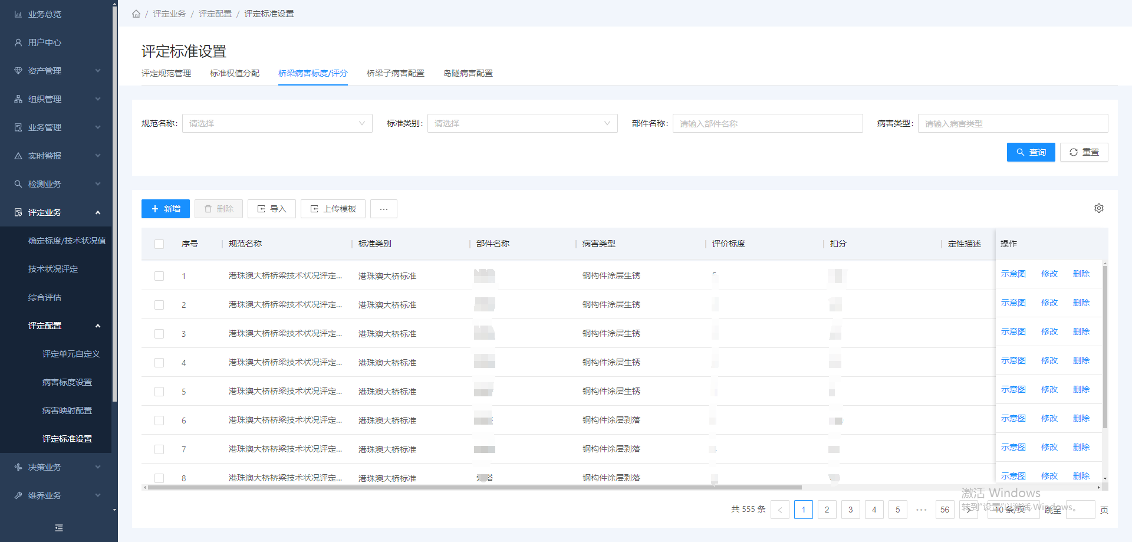1132x542 pixels.
Task: Check the checkbox for row 3
Action: coord(159,334)
